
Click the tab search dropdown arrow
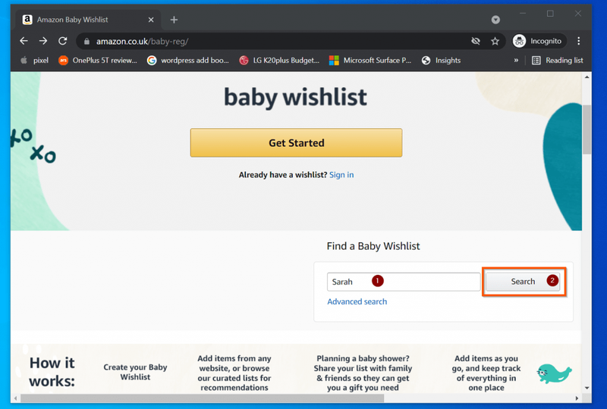click(495, 20)
